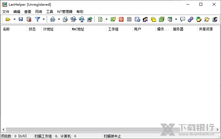Expand the scan LAN dropdown arrow
Screen dimensions: 221x139
(59, 19)
